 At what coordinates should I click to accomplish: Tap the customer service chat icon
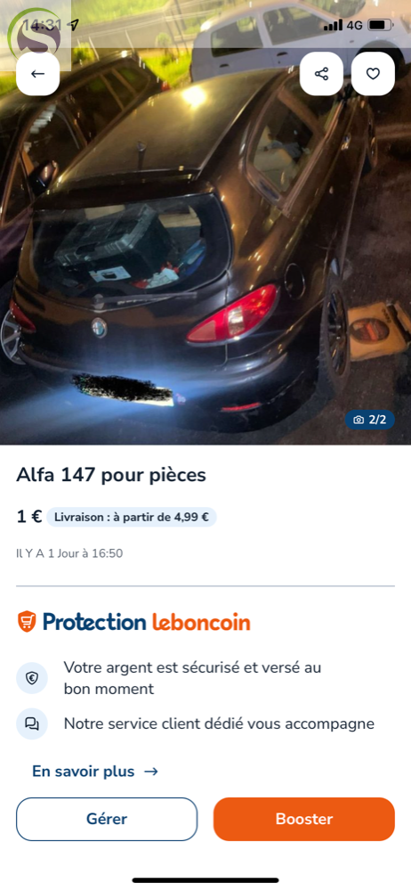click(x=32, y=723)
